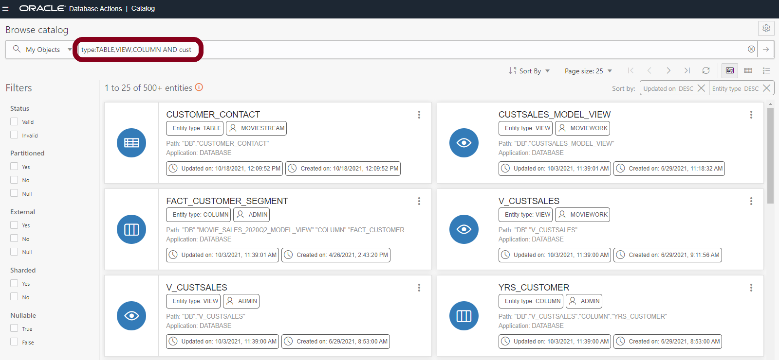Image resolution: width=779 pixels, height=360 pixels.
Task: Switch to card view layout
Action: (730, 70)
